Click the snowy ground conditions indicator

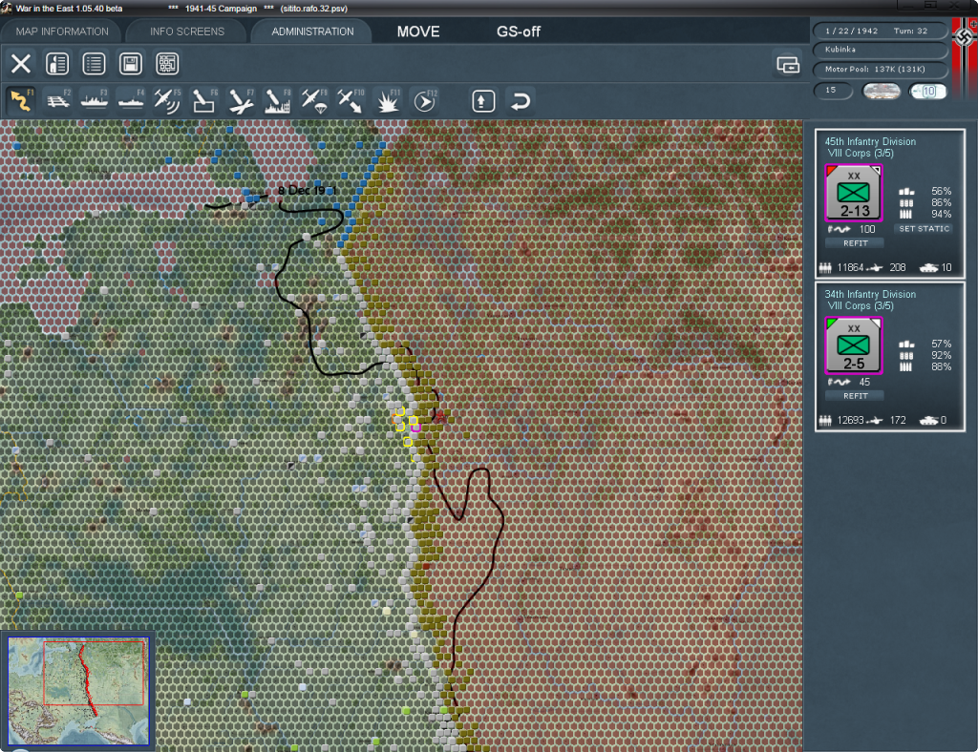tap(881, 92)
